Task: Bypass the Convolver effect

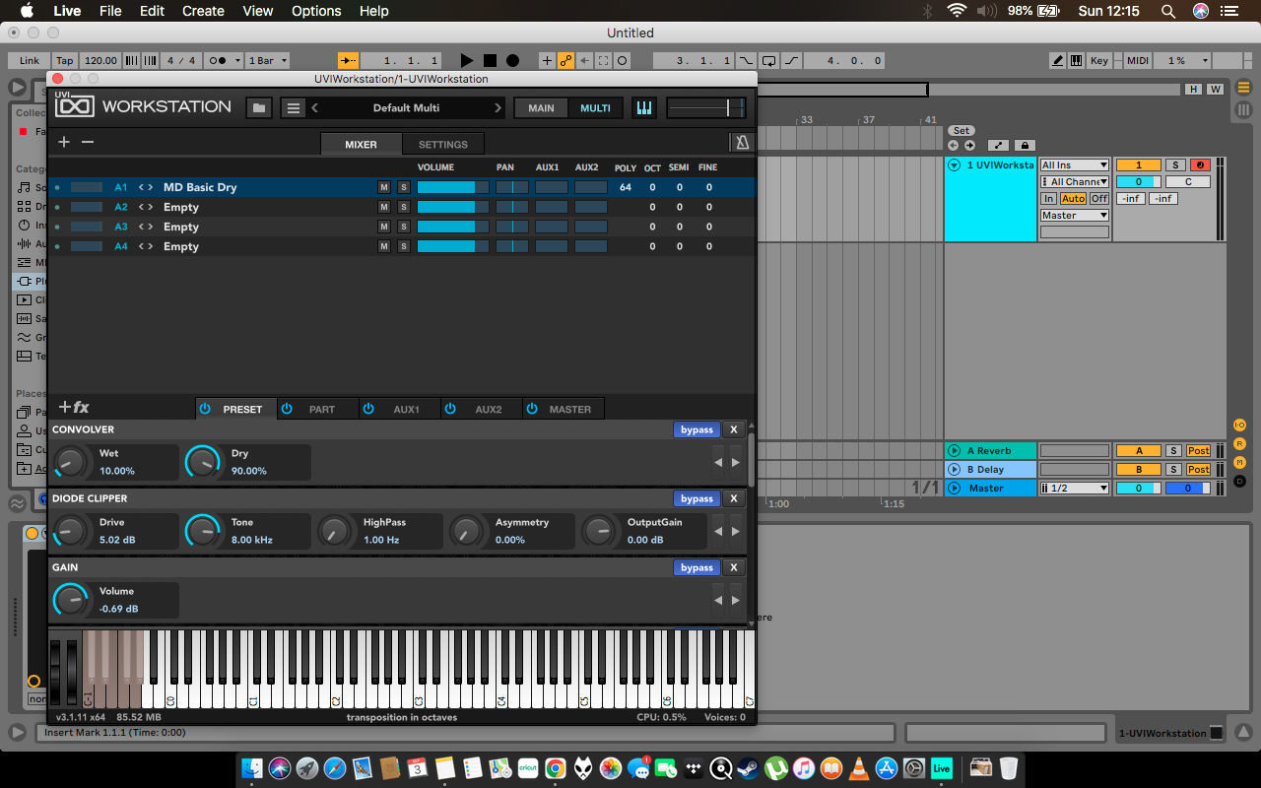Action: click(x=697, y=429)
